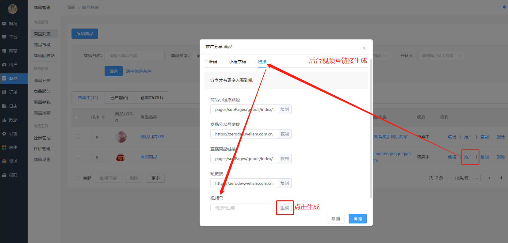Select the 售卖中(12) tab
Screen dimensions: 508x243
pos(88,97)
